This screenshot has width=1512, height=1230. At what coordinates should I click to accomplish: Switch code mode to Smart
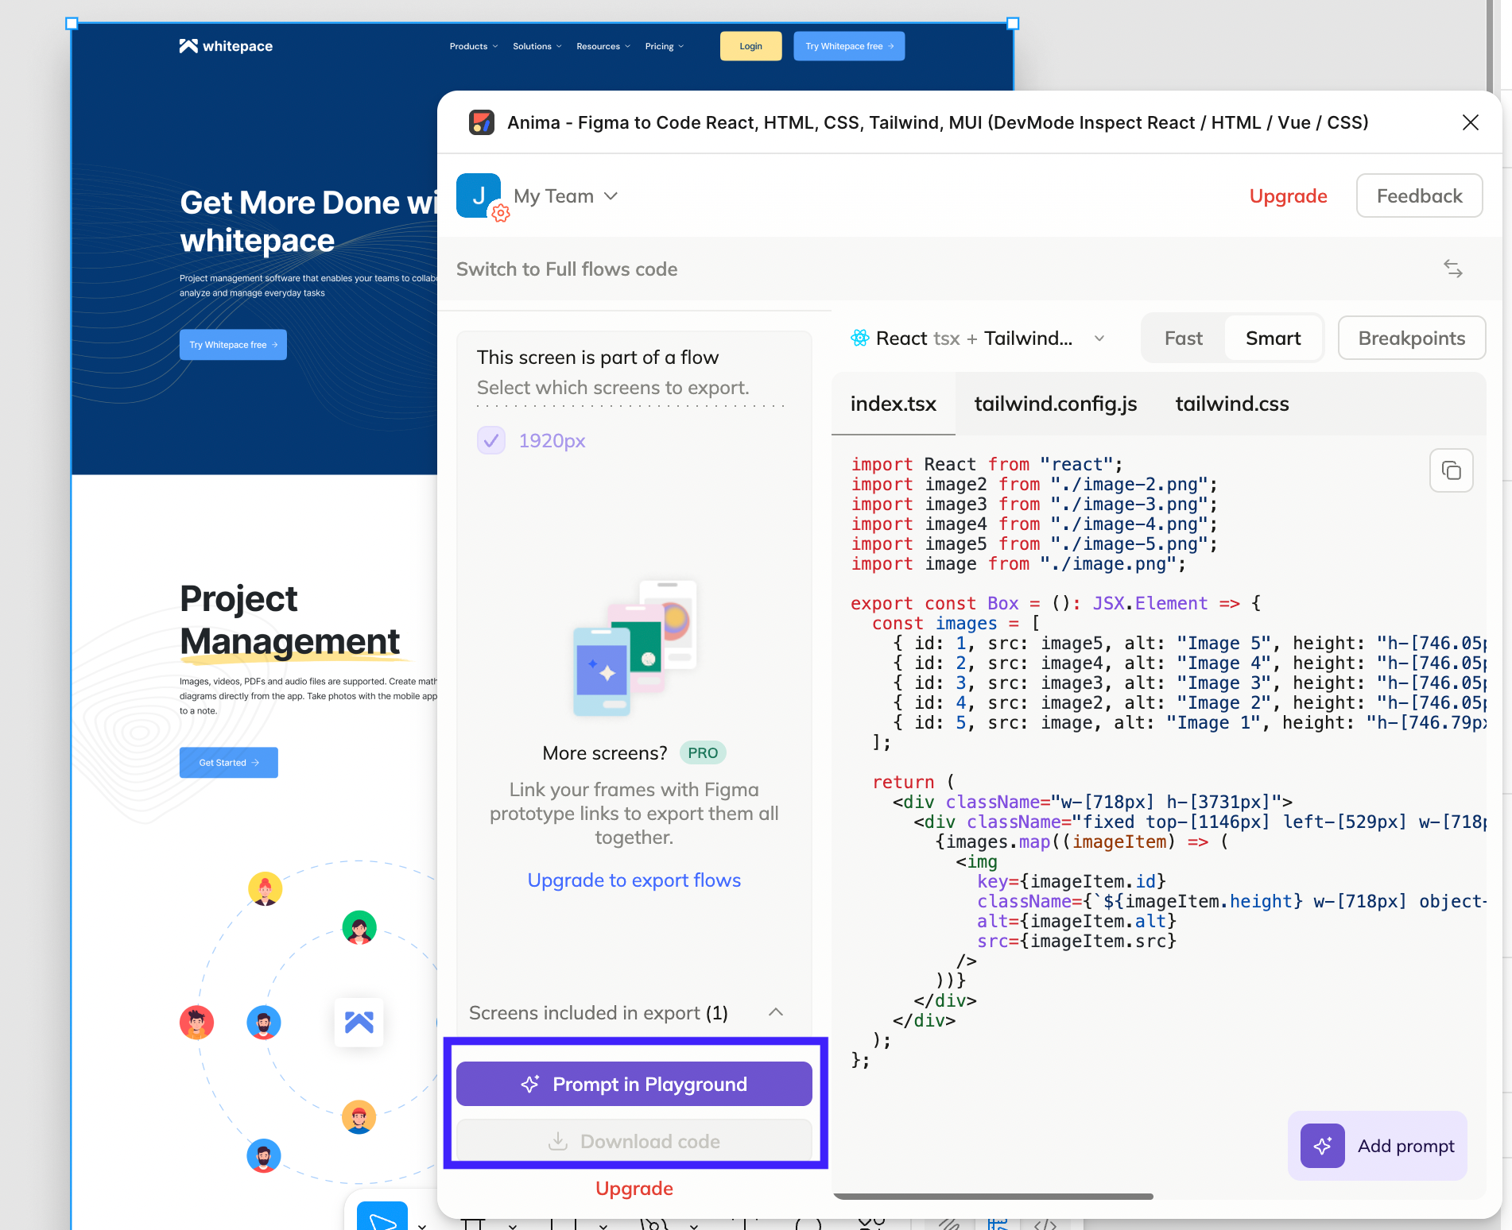pyautogui.click(x=1273, y=338)
